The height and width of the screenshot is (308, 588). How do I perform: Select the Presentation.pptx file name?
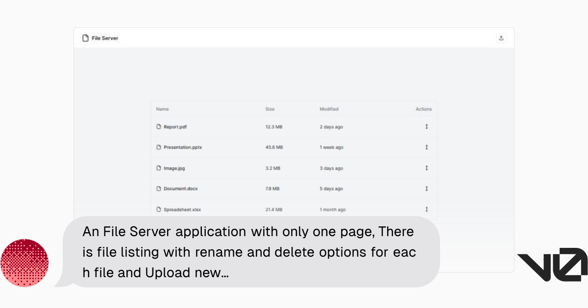pos(183,147)
